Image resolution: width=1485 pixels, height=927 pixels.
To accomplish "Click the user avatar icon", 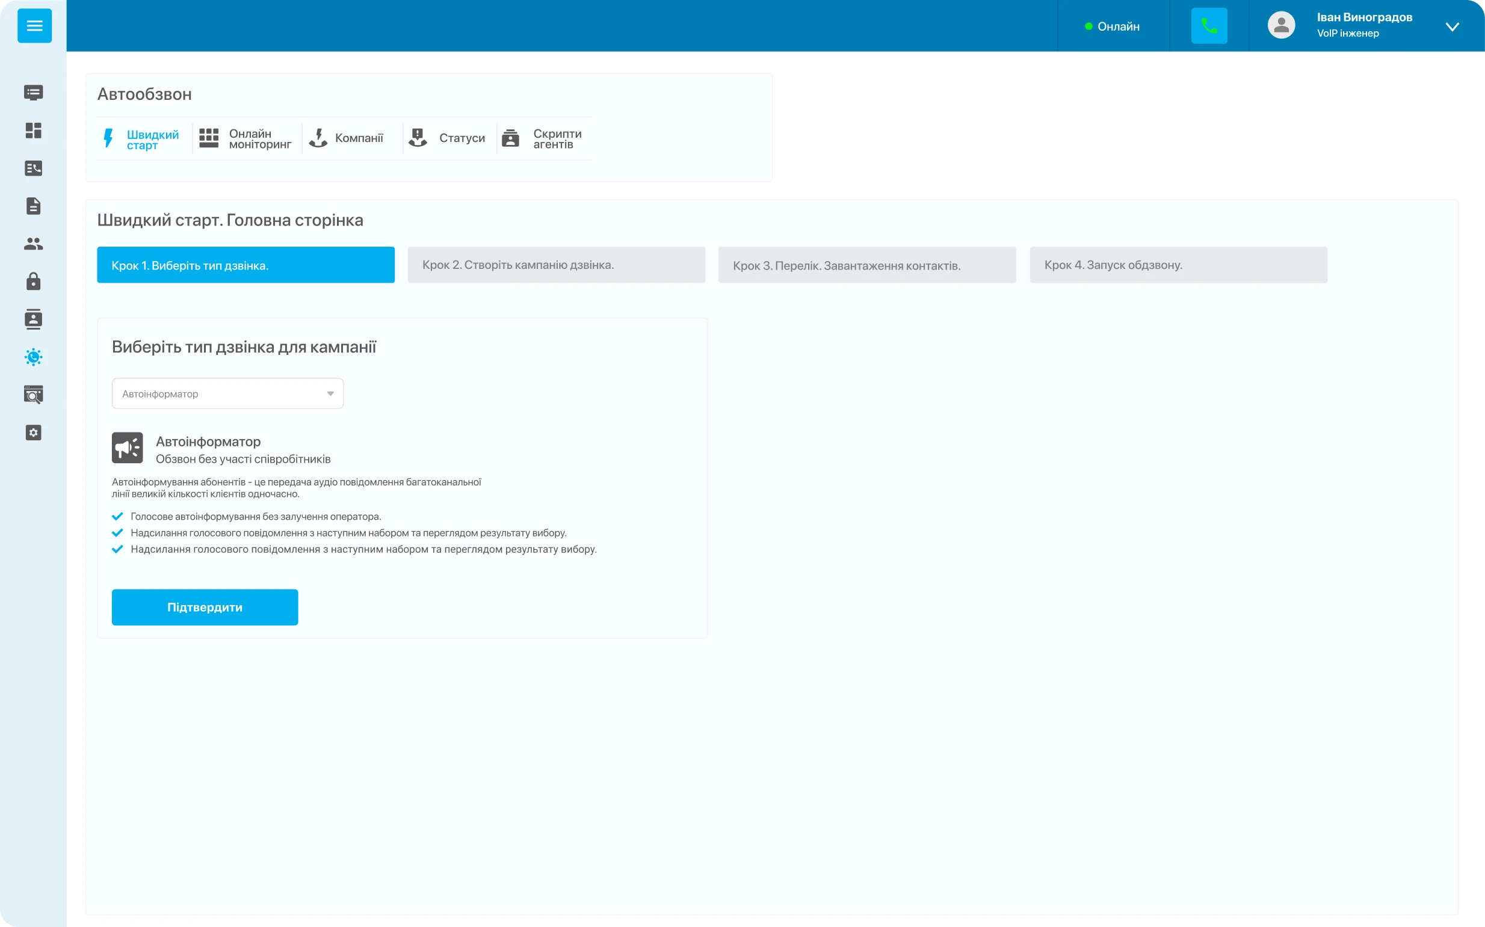I will pyautogui.click(x=1282, y=26).
